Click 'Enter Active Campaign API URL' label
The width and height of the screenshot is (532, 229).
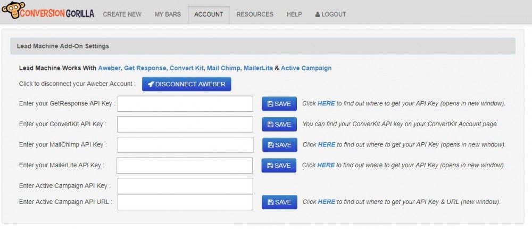click(65, 202)
